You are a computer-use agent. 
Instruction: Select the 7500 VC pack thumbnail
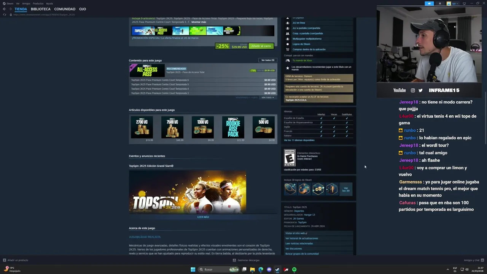tap(172, 127)
